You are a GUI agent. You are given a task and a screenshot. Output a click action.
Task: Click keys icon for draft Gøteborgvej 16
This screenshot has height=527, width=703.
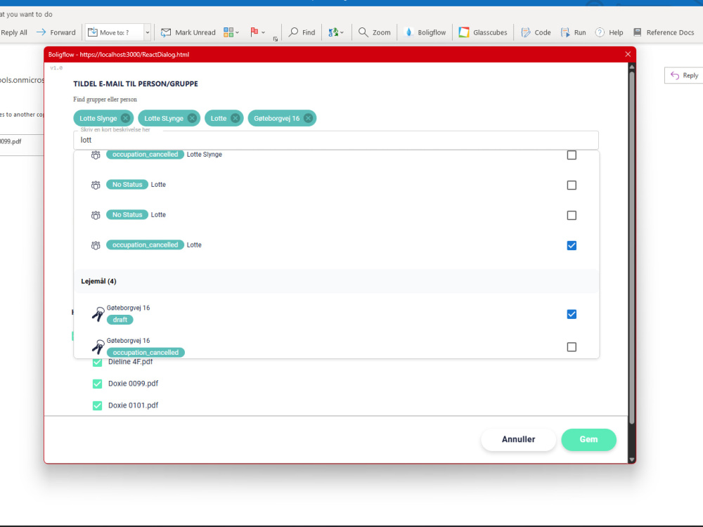point(98,314)
